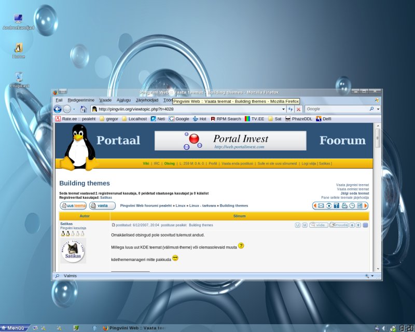Open the Prügikast trash desktop icon

19,80
